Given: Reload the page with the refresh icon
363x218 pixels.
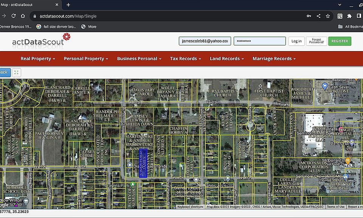Looking at the screenshot, I should (14, 16).
